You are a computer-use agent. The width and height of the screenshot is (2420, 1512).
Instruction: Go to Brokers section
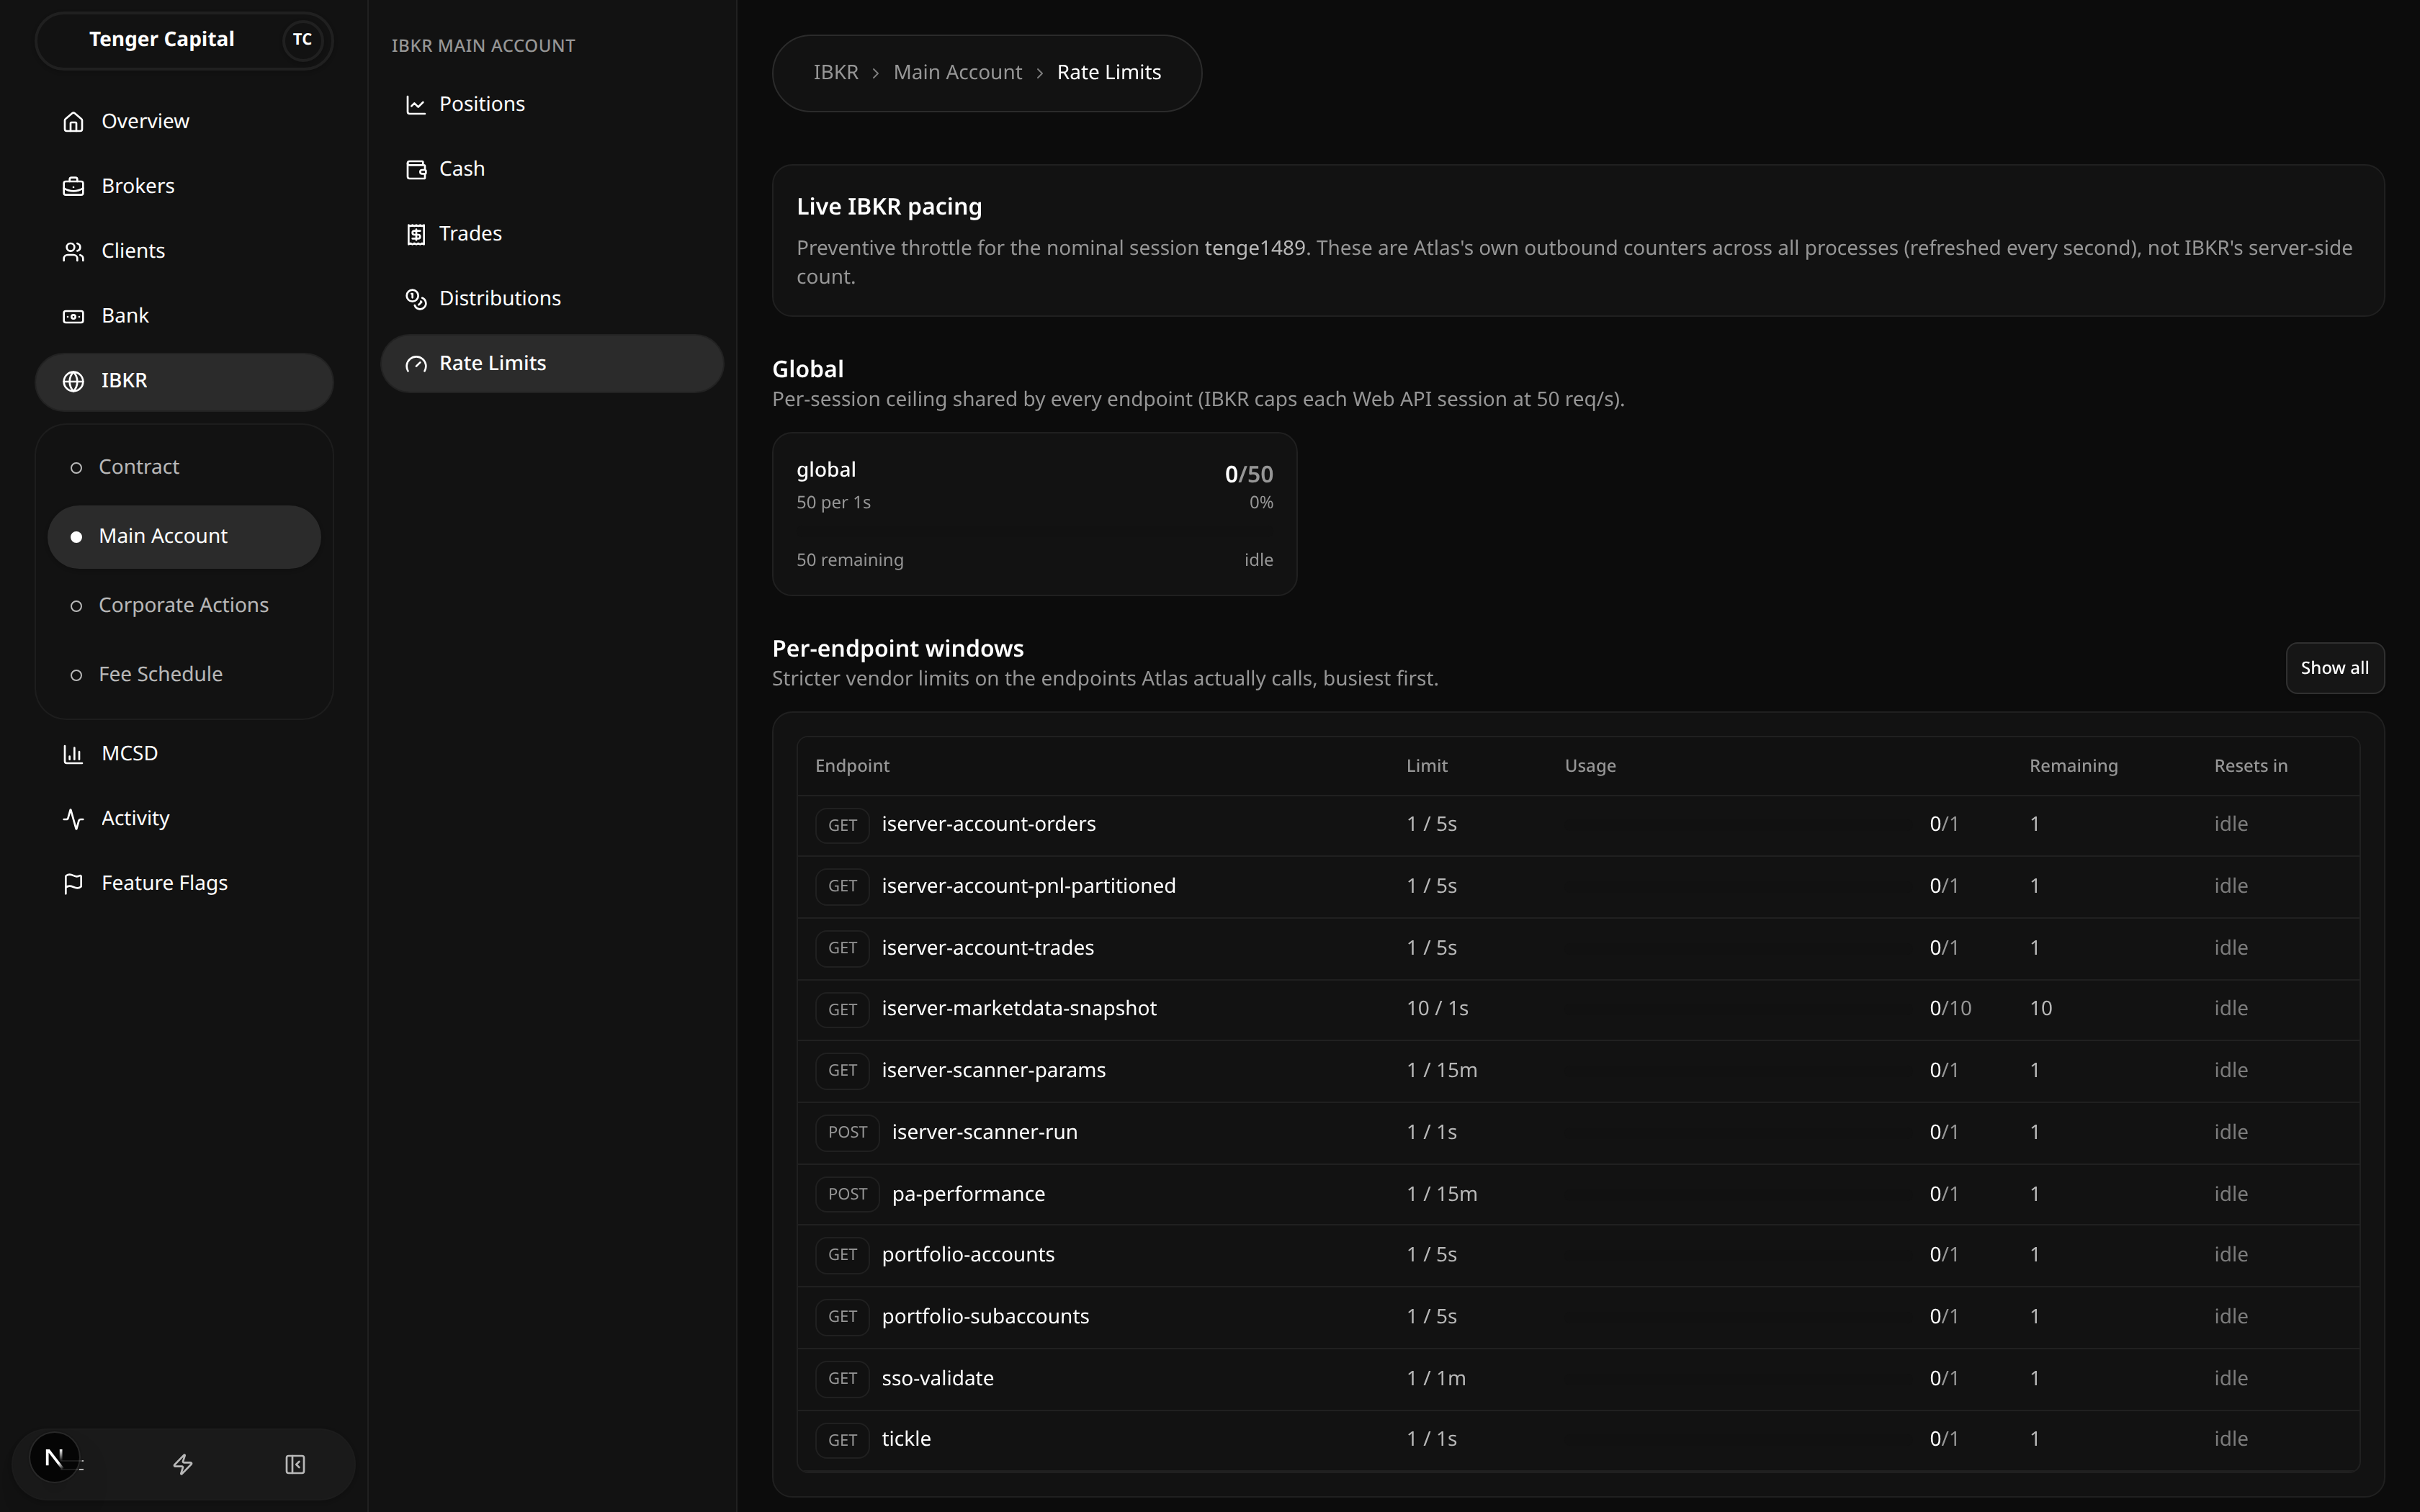(x=184, y=186)
